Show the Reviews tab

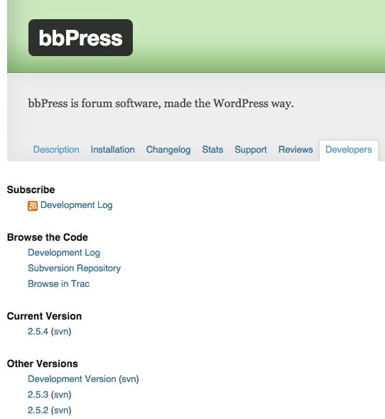click(295, 150)
